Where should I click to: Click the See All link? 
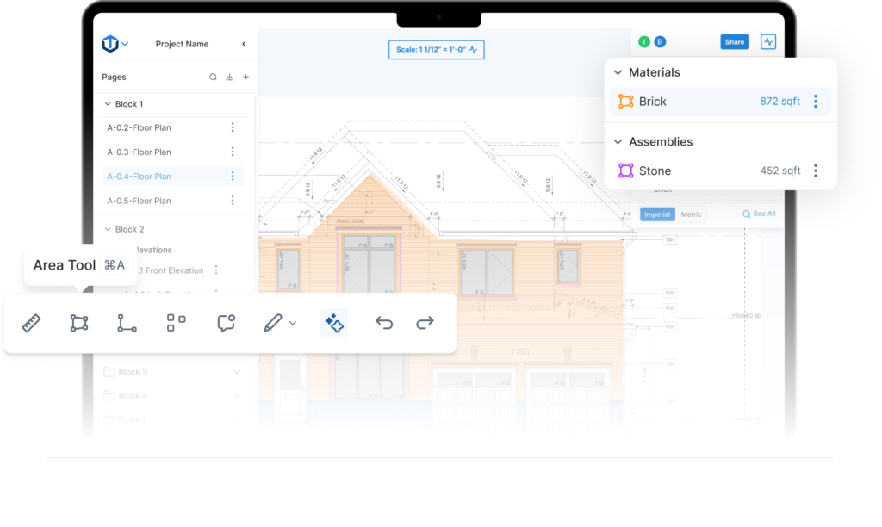[x=759, y=214]
